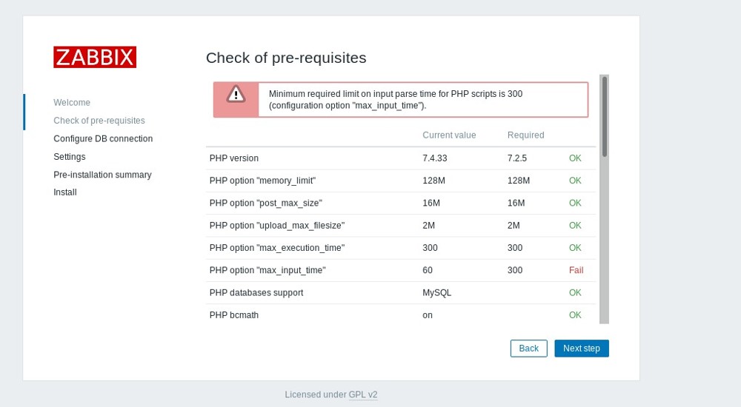The width and height of the screenshot is (741, 407).
Task: Select Configure DB connection step
Action: [x=103, y=139]
